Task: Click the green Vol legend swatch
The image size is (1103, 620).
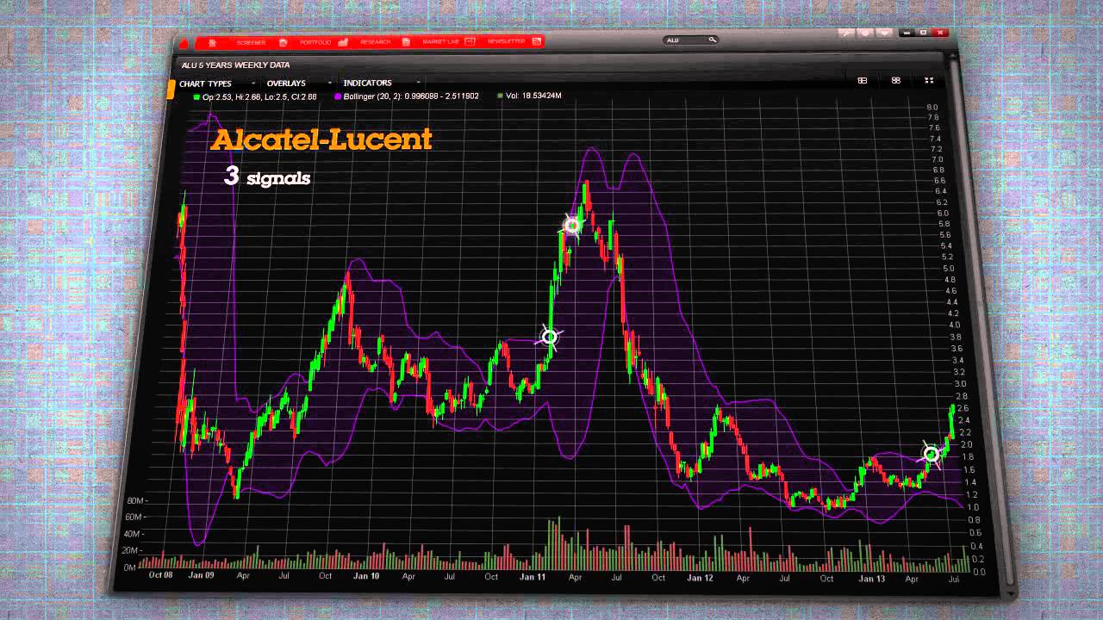Action: [x=500, y=96]
